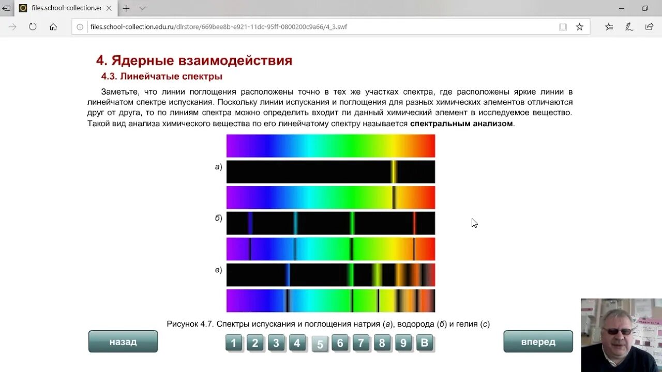This screenshot has height=372, width=662.
Task: Select the current page 5 button
Action: click(320, 344)
